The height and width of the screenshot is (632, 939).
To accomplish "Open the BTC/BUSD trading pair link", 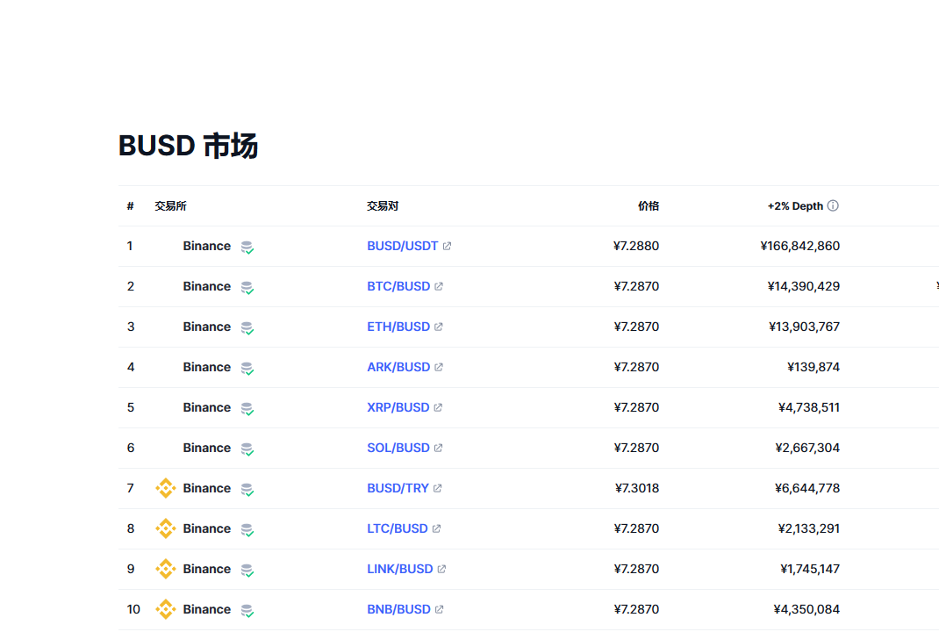I will click(x=398, y=286).
